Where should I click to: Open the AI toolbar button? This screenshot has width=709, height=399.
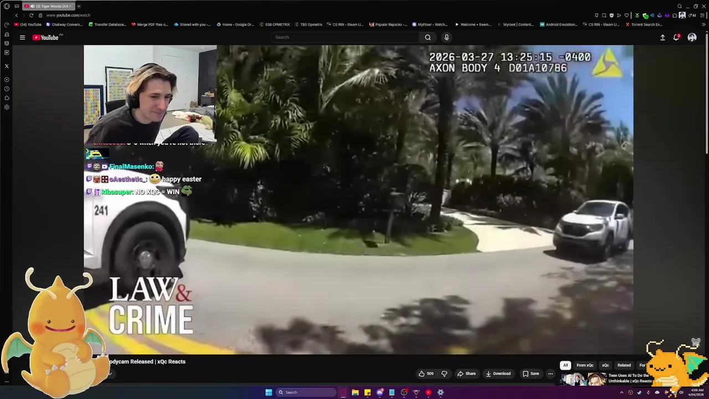(692, 15)
